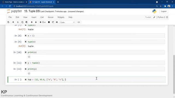Click the code cell type(x)
Viewport: 175px width, 98px height.
(96, 42)
